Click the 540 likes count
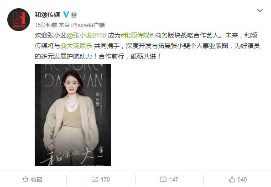271x187 pixels. point(242,180)
